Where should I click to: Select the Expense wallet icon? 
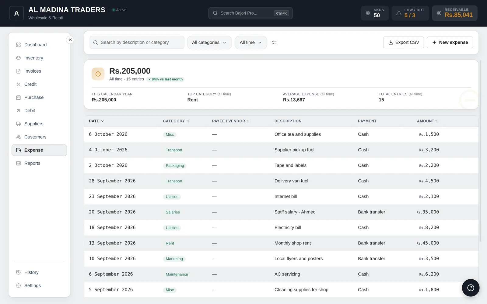[x=18, y=150]
